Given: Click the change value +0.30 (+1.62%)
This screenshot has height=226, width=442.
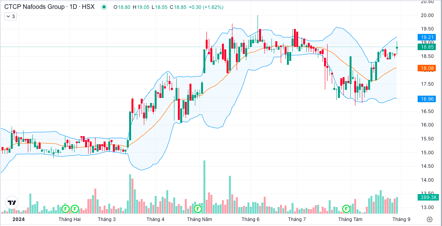Looking at the screenshot, I should 206,7.
